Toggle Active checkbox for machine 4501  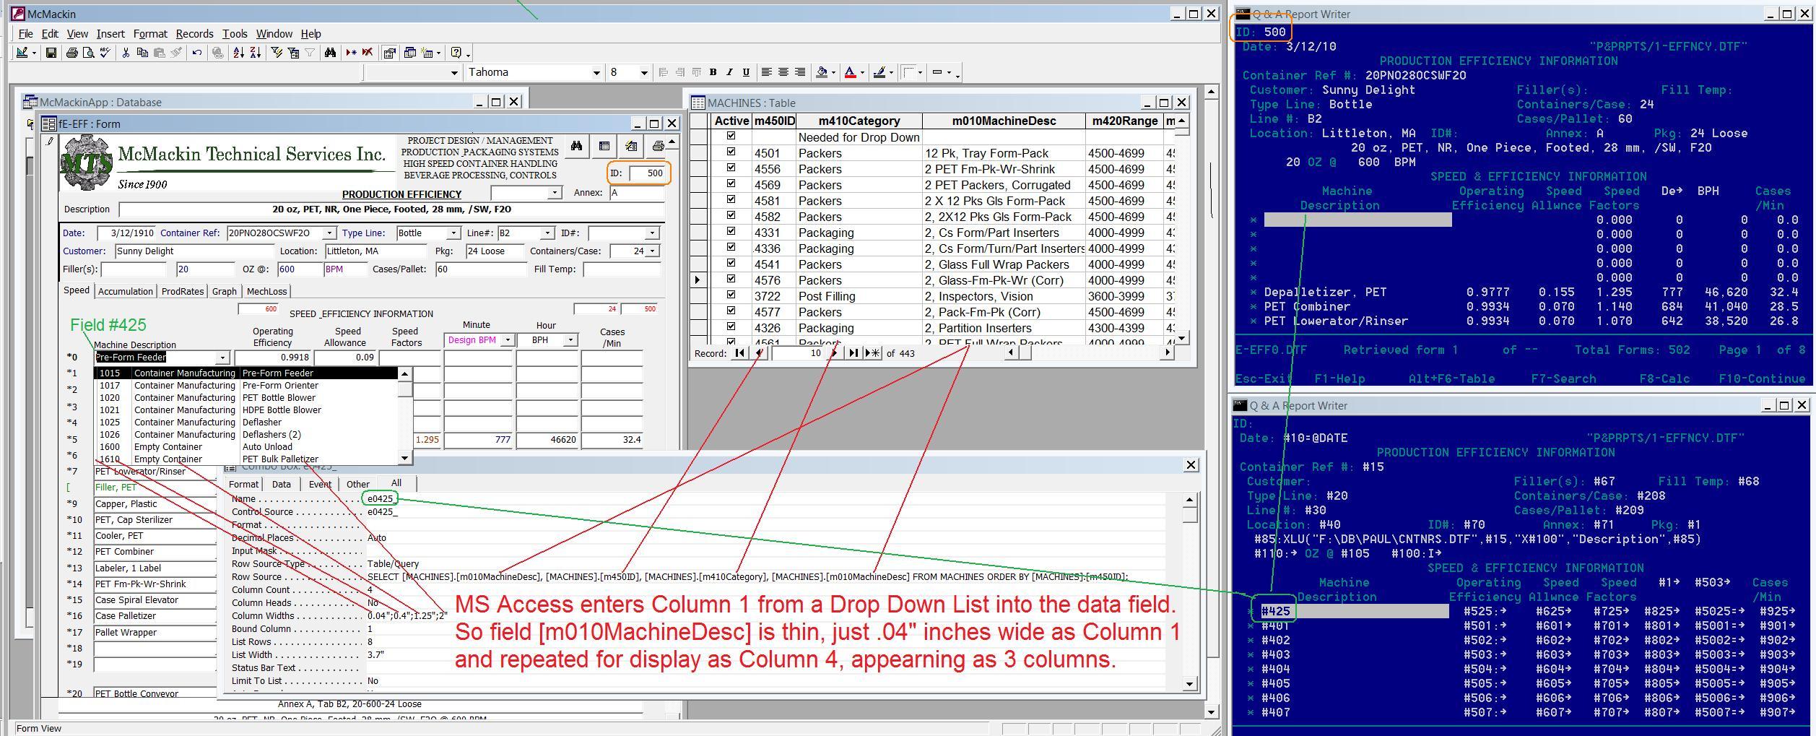coord(731,152)
